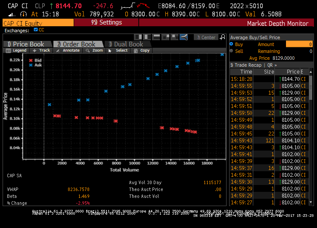Screen dimensions: 317x228
Task: Click the 14:59:43 trade with size 121
Action: tap(269, 141)
